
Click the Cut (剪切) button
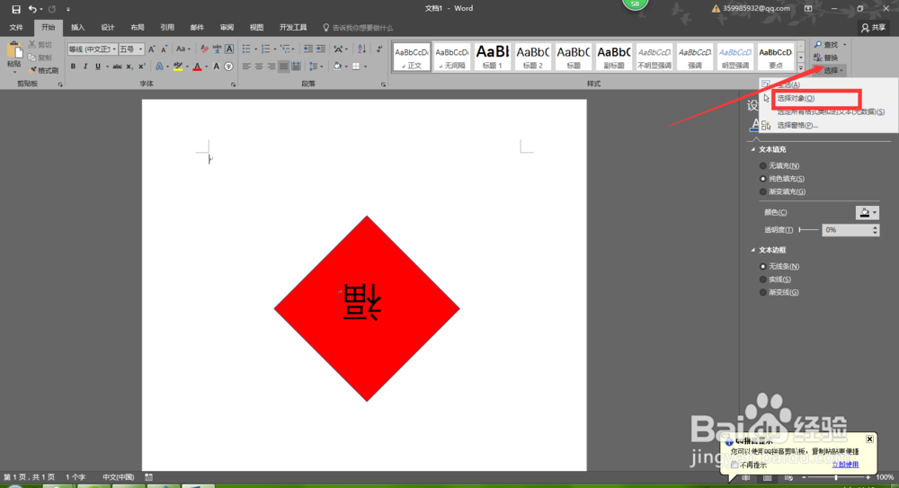(x=40, y=45)
